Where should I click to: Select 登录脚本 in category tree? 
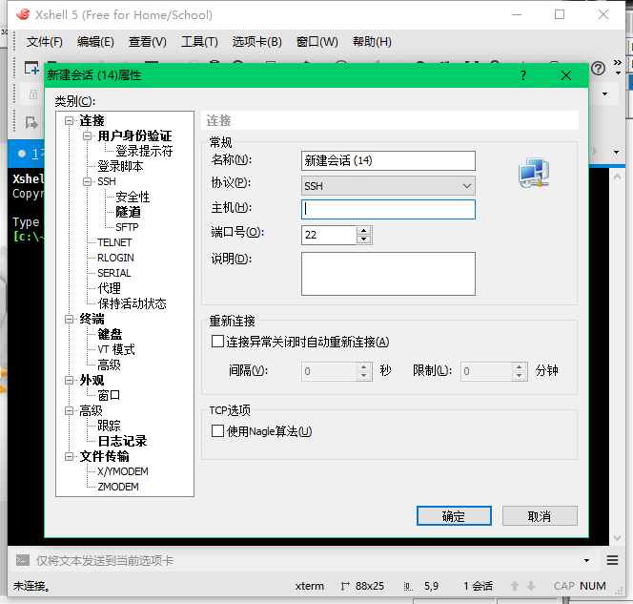pos(120,166)
